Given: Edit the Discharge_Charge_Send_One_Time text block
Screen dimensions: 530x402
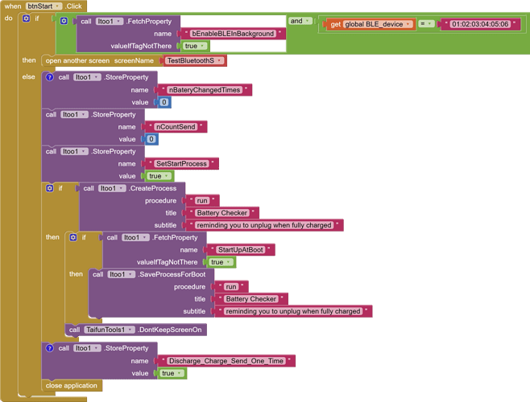Looking at the screenshot, I should coord(226,361).
